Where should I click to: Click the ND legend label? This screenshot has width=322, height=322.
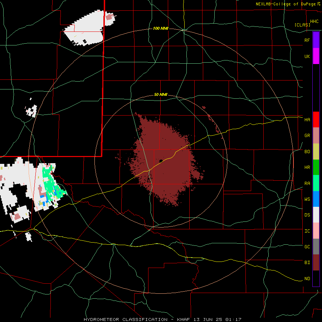(307, 279)
